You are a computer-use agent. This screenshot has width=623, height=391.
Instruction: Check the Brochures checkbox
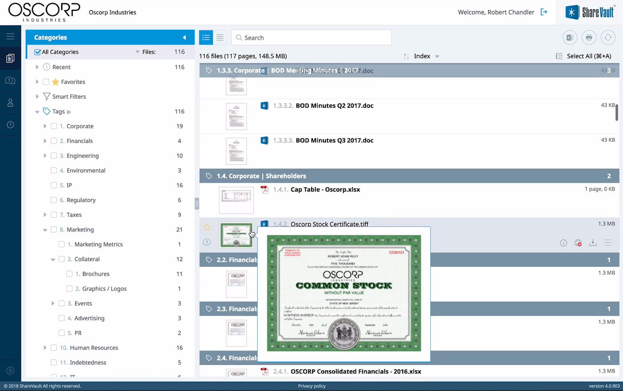coord(69,274)
